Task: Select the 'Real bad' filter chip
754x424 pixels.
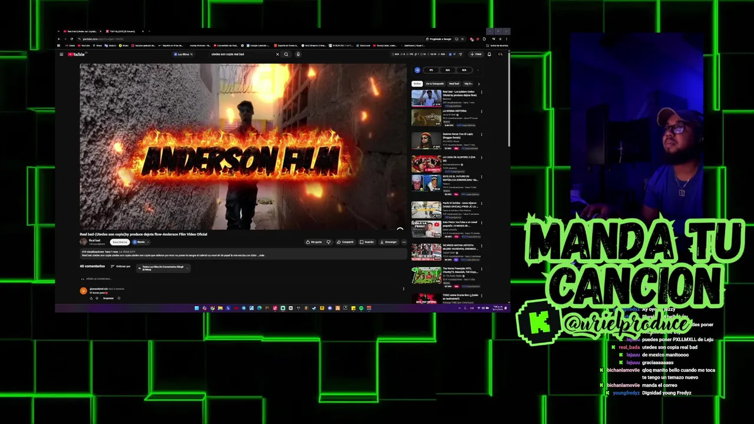Action: (x=454, y=84)
